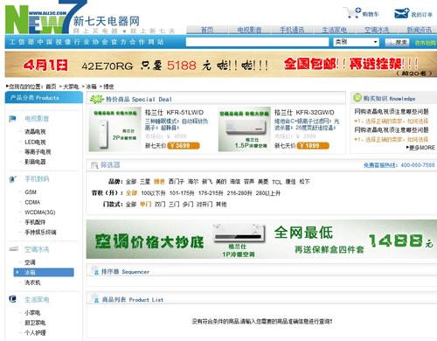Select door style 双门

click(x=160, y=205)
